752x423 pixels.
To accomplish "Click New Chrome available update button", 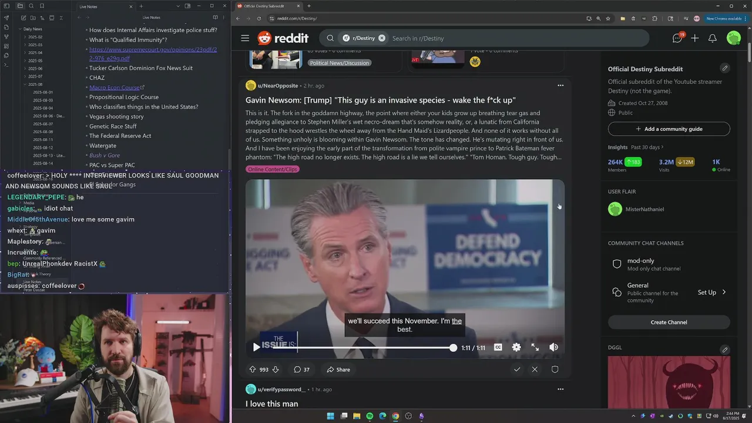I will pos(724,18).
